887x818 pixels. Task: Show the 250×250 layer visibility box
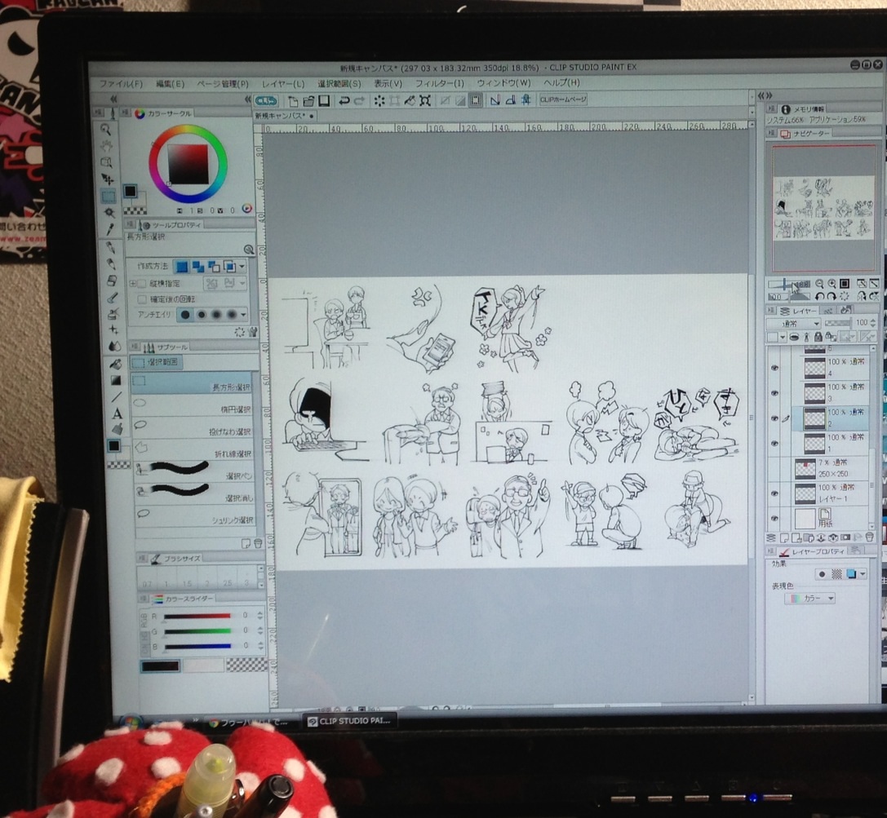775,469
